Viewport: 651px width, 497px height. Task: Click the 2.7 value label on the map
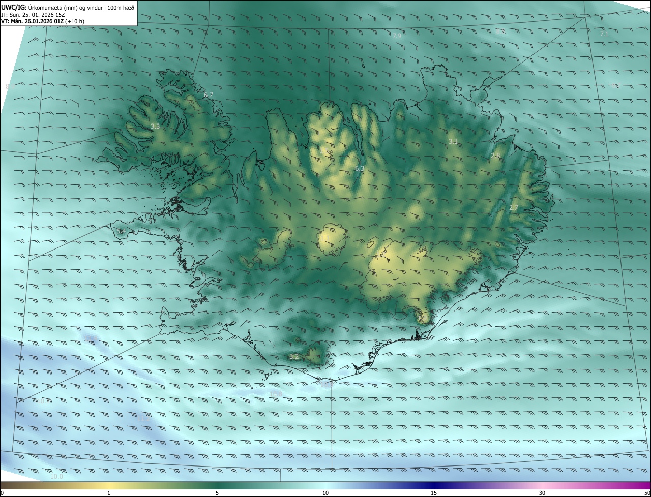[514, 208]
